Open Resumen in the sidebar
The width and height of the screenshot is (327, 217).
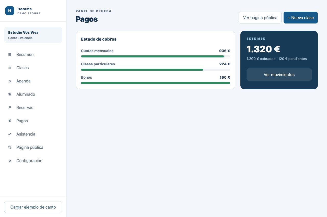[25, 54]
